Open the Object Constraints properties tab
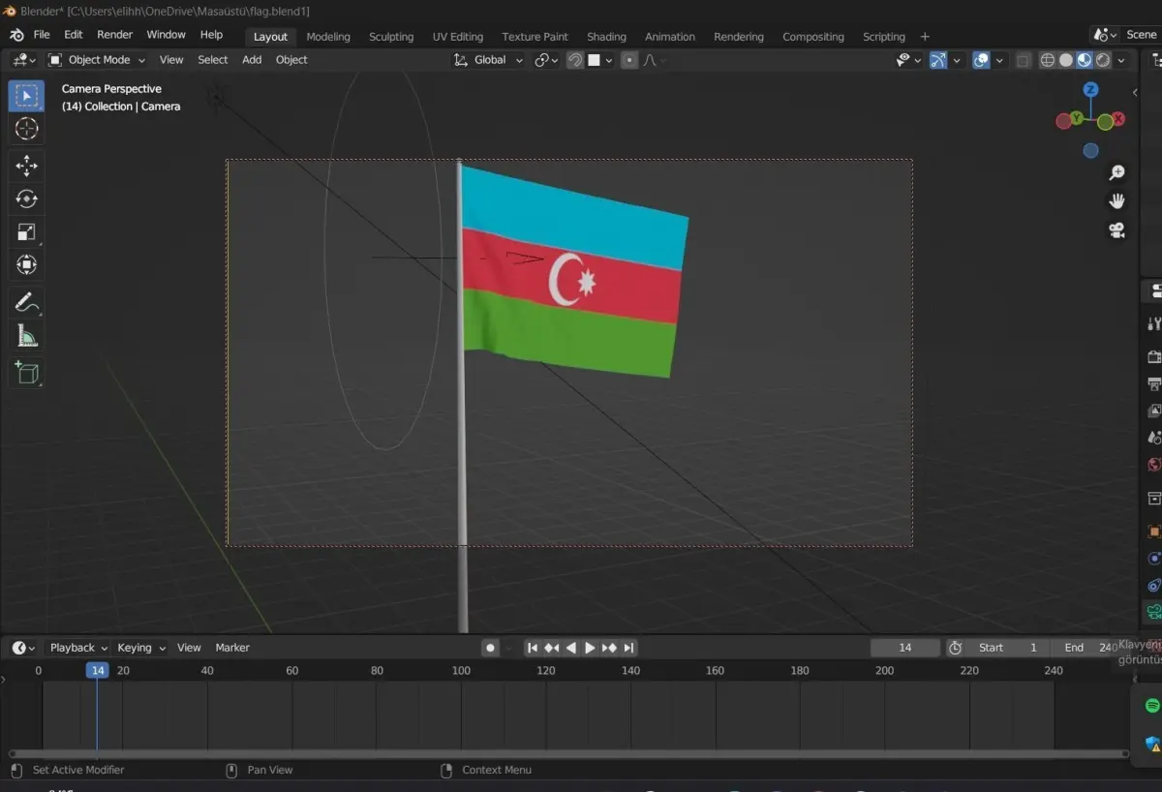Image resolution: width=1162 pixels, height=792 pixels. [x=1152, y=585]
